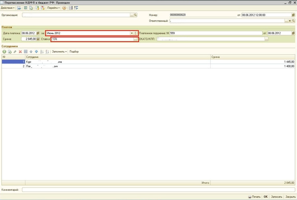297x200 pixels.
Task: Move row down with blue arrow icon
Action: pos(36,52)
